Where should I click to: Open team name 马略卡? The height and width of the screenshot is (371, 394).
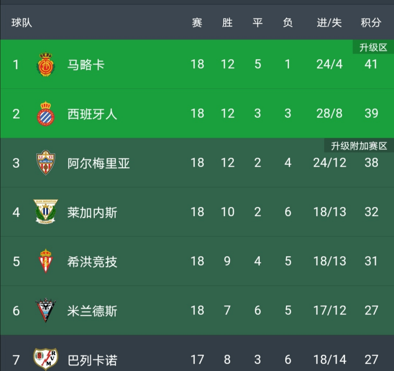click(86, 64)
